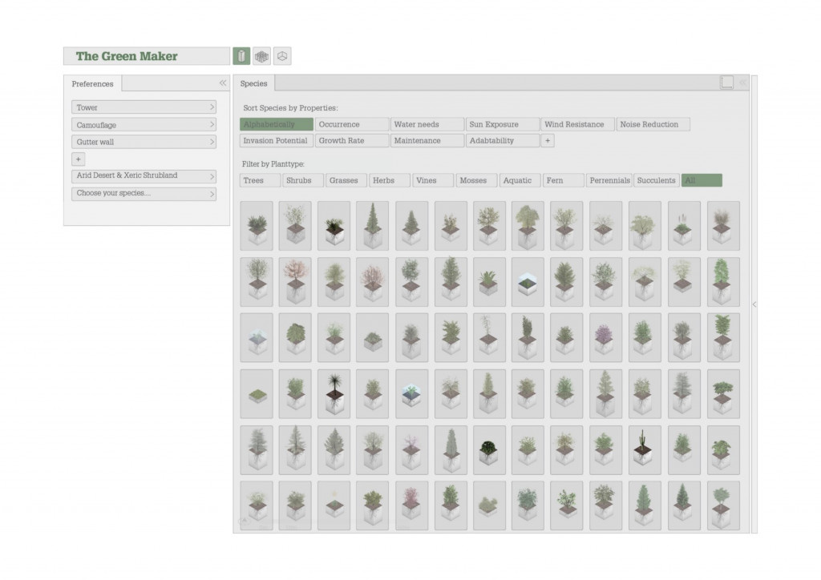Add a sort property with plus icon
821x580 pixels.
coord(547,140)
